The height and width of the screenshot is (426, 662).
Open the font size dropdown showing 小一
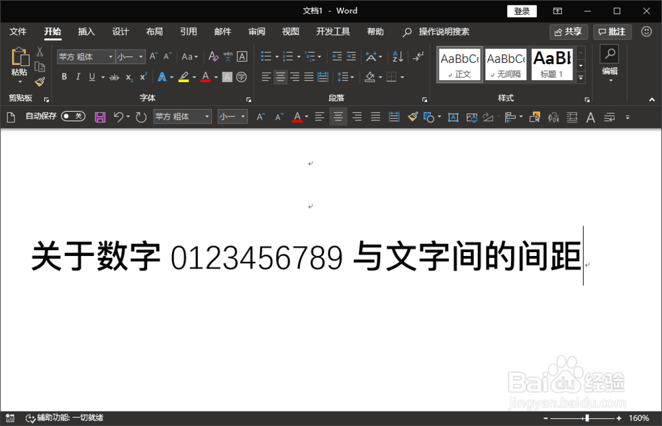[x=140, y=57]
